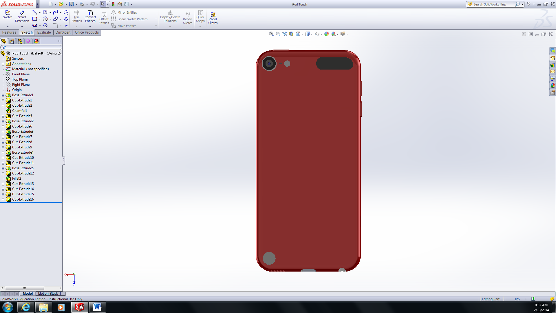Open the Section View tool
The width and height of the screenshot is (556, 313).
click(x=291, y=34)
